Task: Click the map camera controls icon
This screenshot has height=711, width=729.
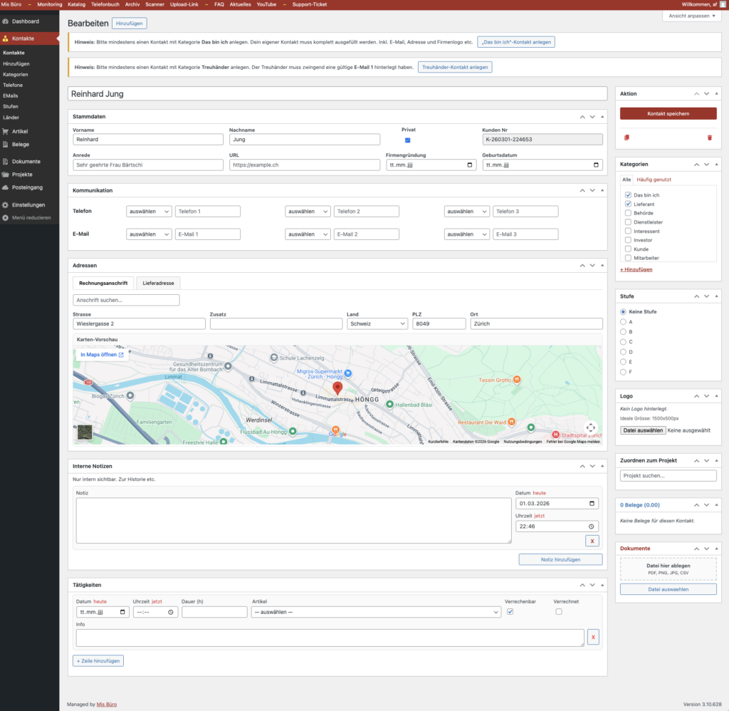Action: pyautogui.click(x=591, y=427)
